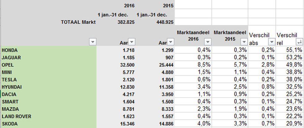Select the JAGUAR brand cell
The height and width of the screenshot is (128, 304).
[49, 57]
